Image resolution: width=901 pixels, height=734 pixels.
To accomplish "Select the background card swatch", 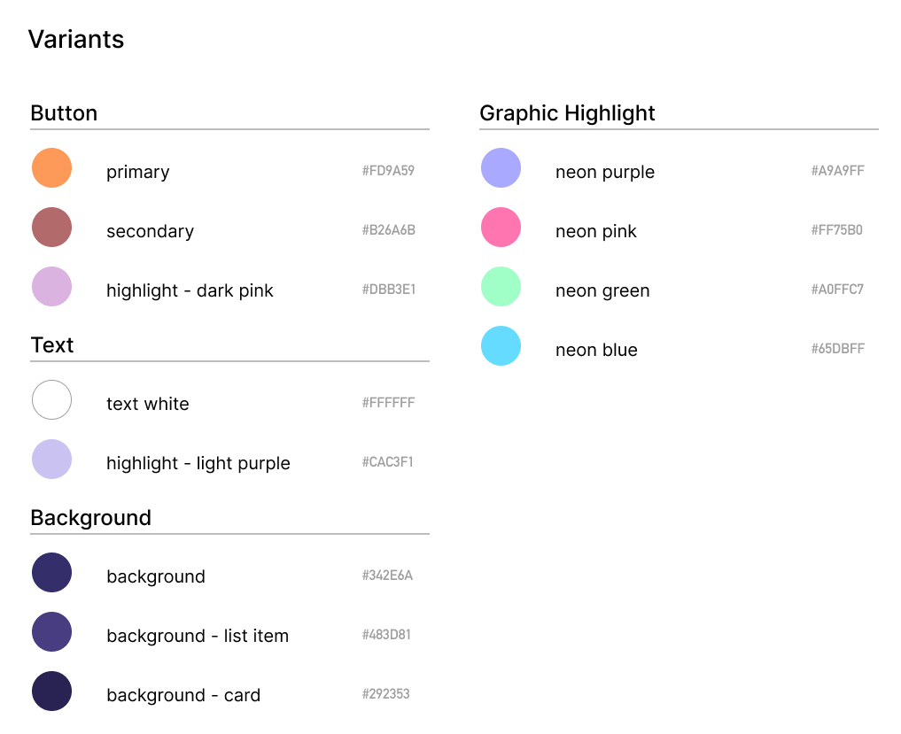I will [x=51, y=692].
